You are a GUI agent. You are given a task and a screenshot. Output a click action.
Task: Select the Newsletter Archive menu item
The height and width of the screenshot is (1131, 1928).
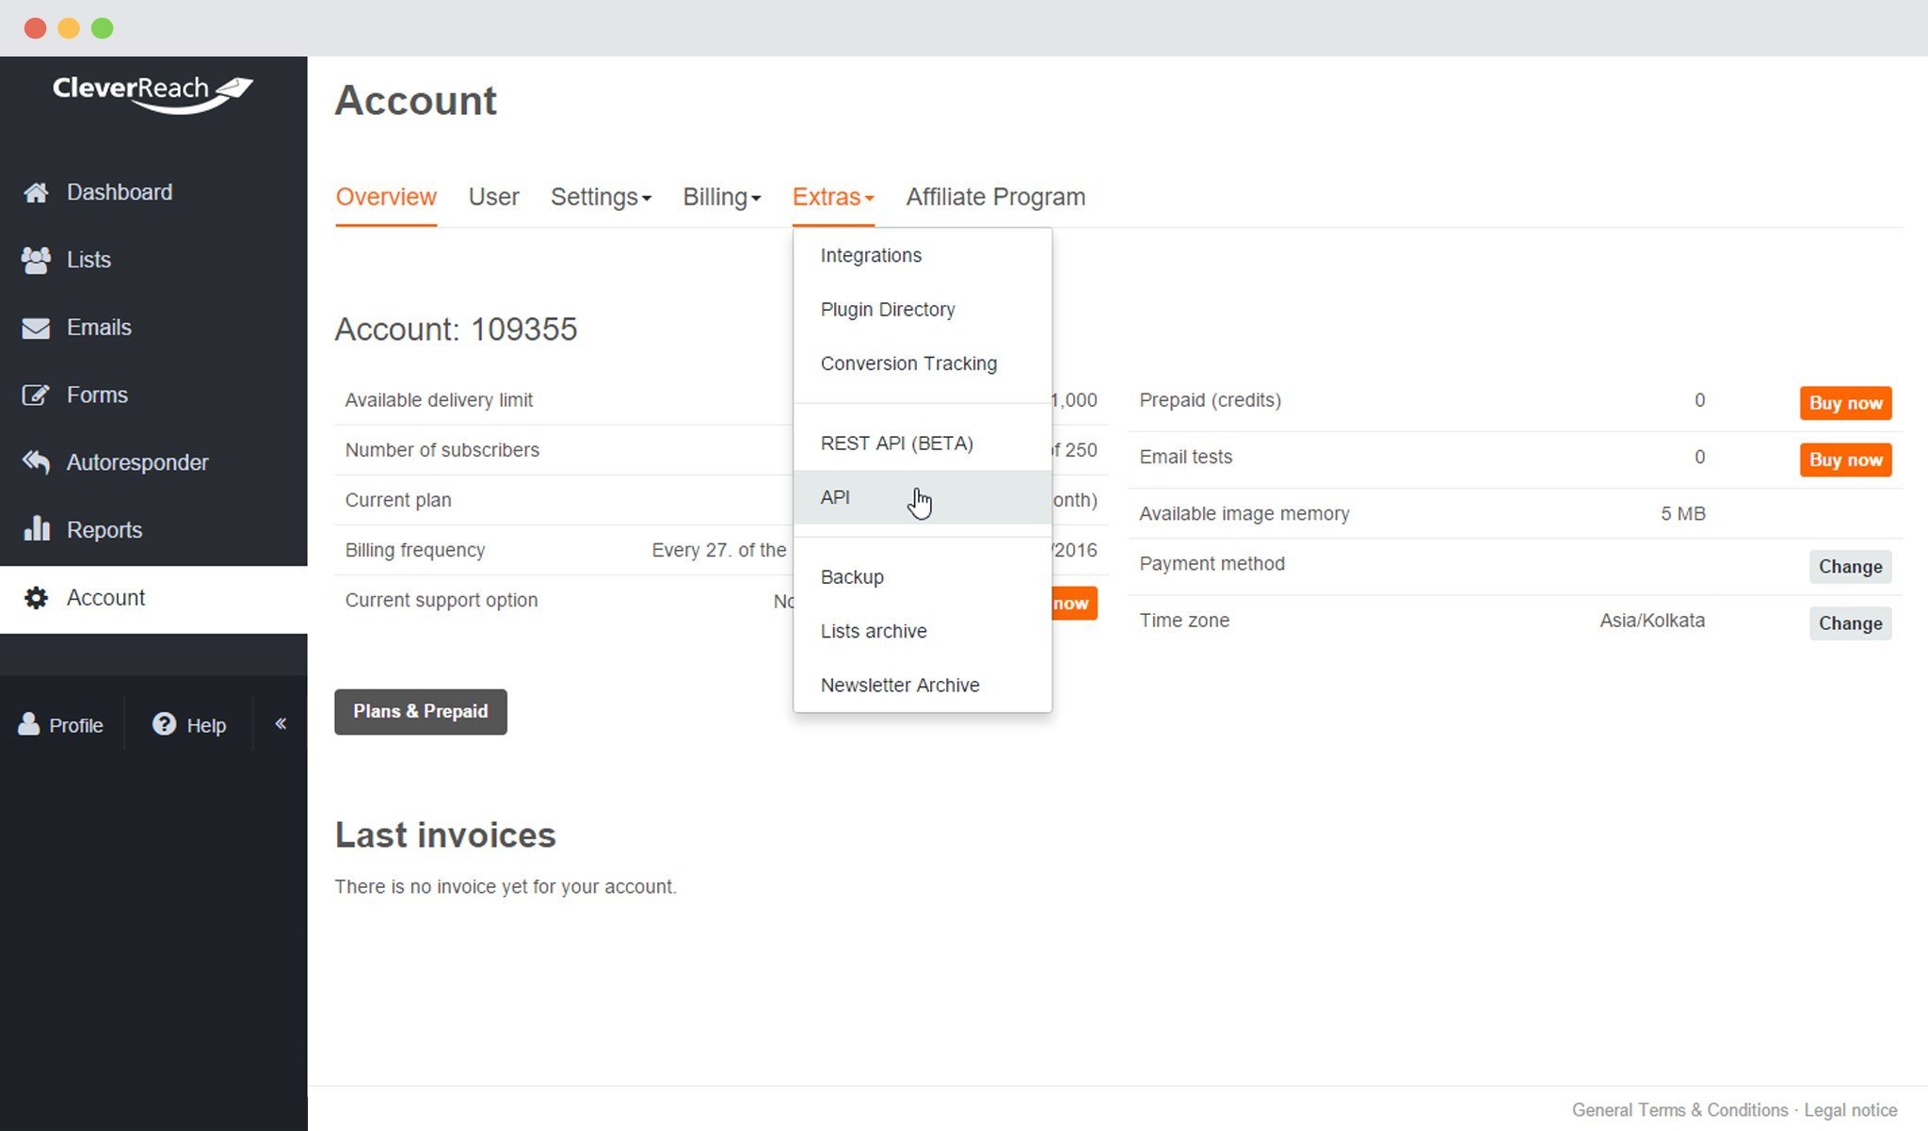(899, 684)
